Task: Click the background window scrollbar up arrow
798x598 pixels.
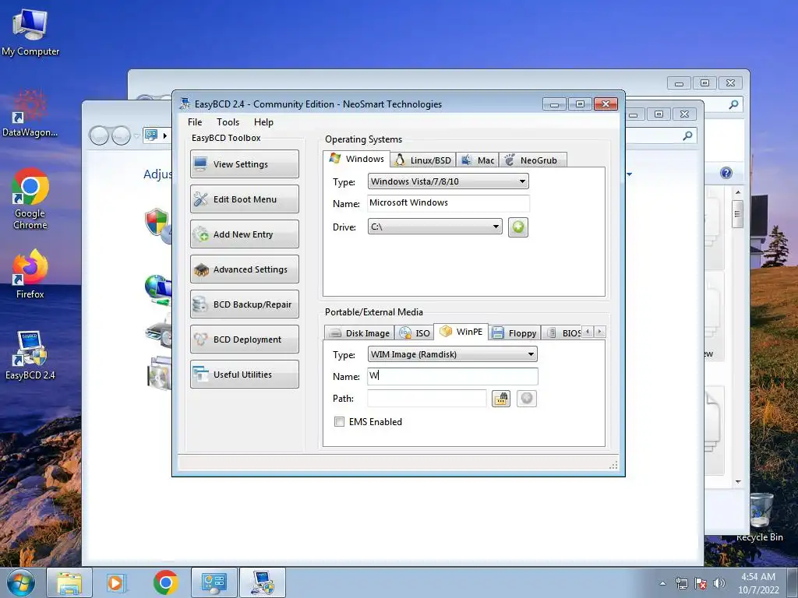Action: click(738, 193)
